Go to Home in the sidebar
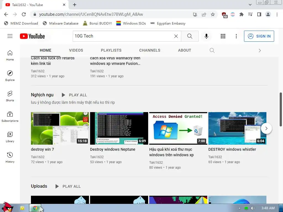Image resolution: width=283 pixels, height=212 pixels. [10, 55]
